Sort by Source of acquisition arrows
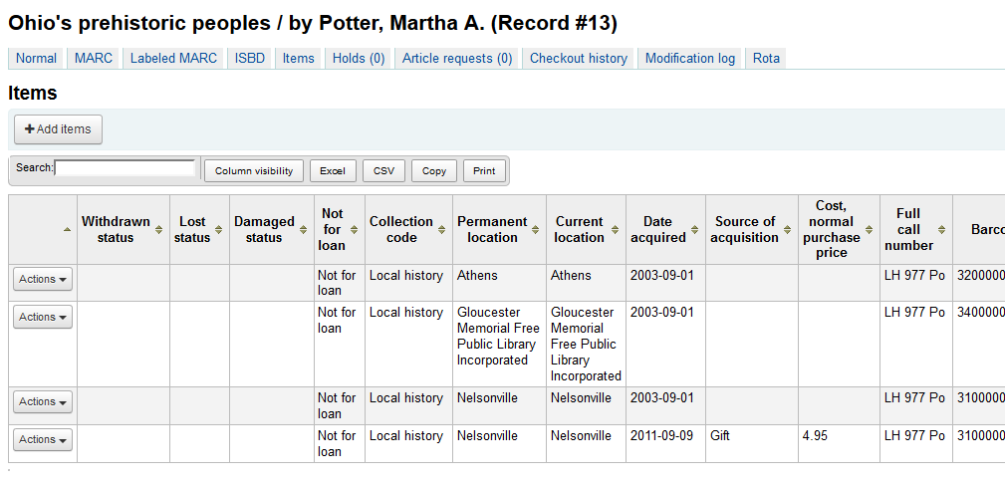1005x484 pixels. point(787,230)
